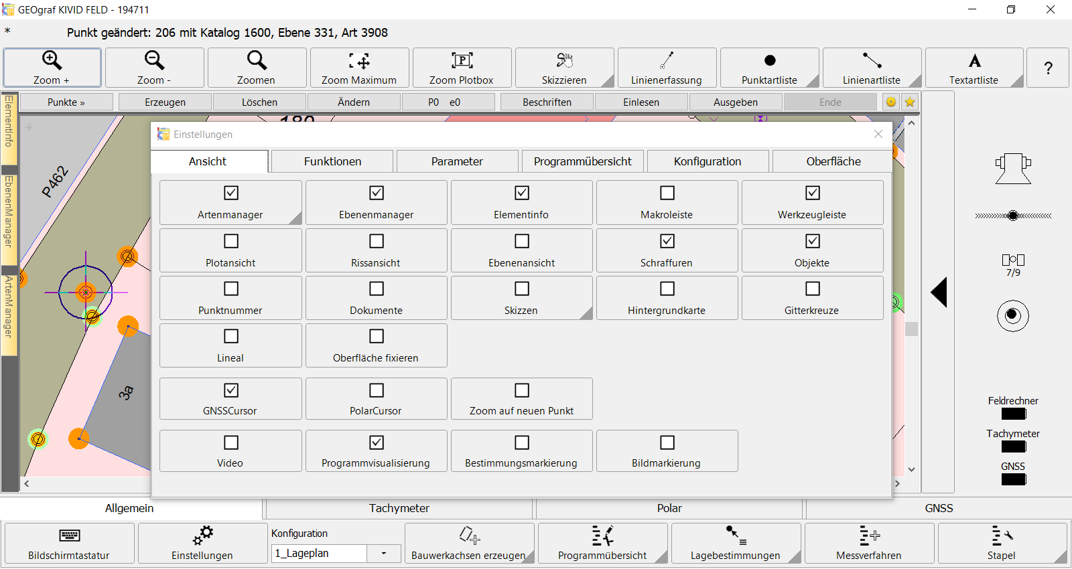Image resolution: width=1072 pixels, height=569 pixels.
Task: Activate the Skizzieren drawing tool
Action: point(564,67)
